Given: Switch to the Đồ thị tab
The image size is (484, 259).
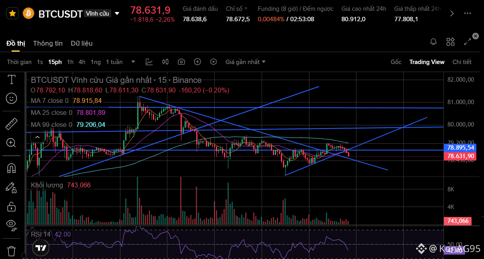Looking at the screenshot, I should (16, 43).
